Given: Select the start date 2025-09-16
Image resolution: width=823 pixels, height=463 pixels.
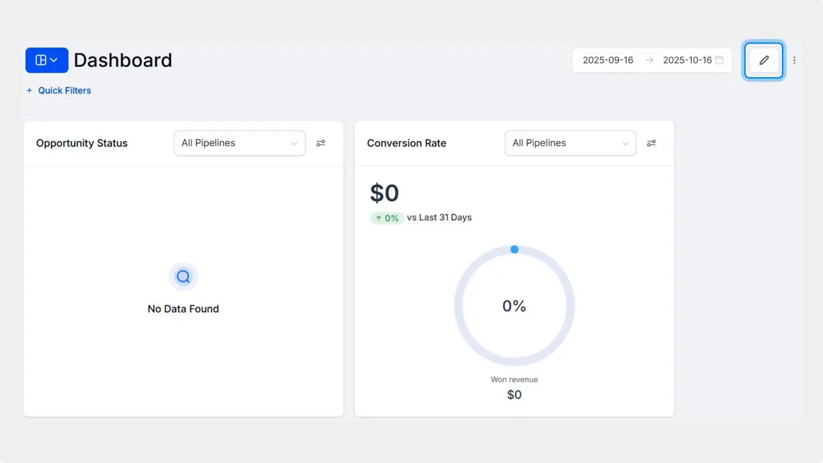Looking at the screenshot, I should click(608, 60).
